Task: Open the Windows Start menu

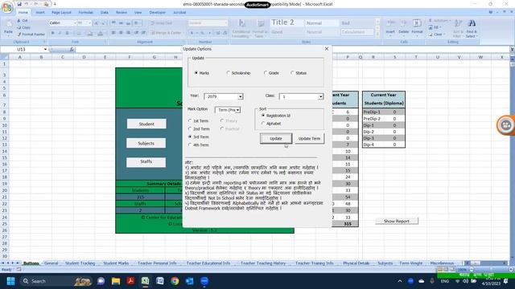Action: [10, 281]
